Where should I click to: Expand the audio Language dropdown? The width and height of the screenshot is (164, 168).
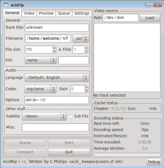click(56, 78)
